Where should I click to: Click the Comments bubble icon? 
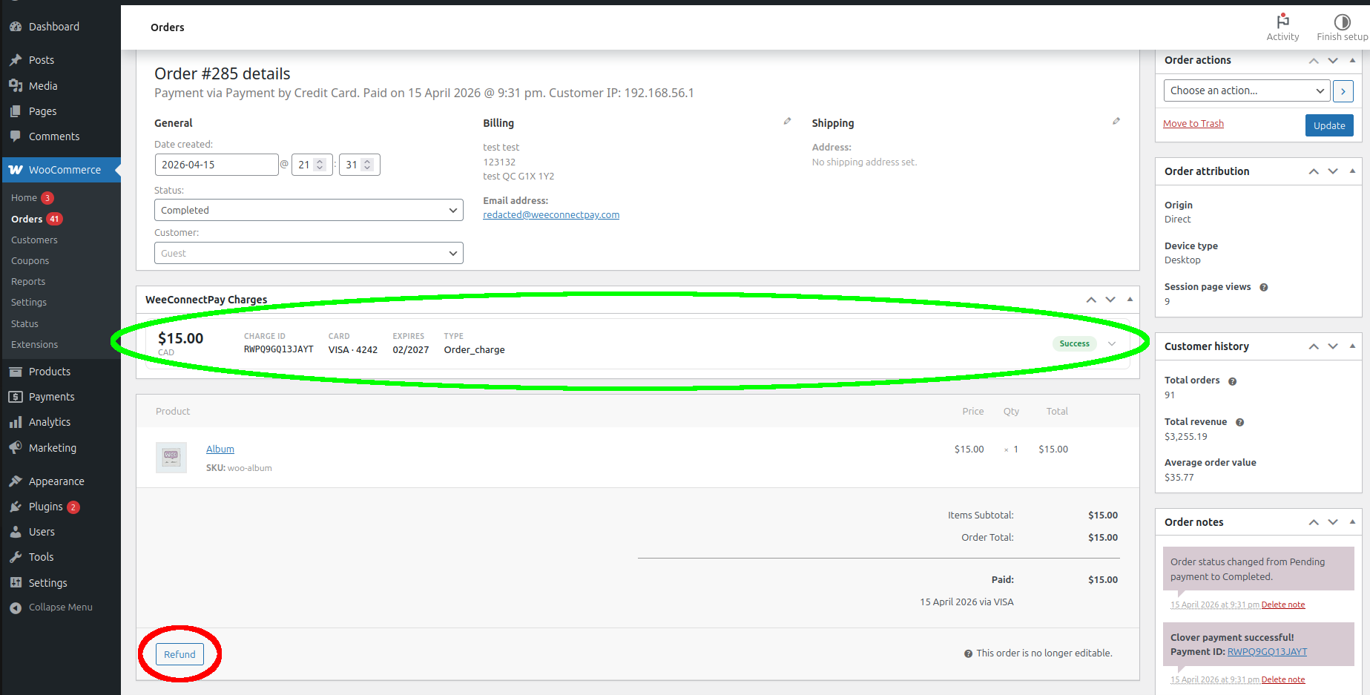point(16,136)
